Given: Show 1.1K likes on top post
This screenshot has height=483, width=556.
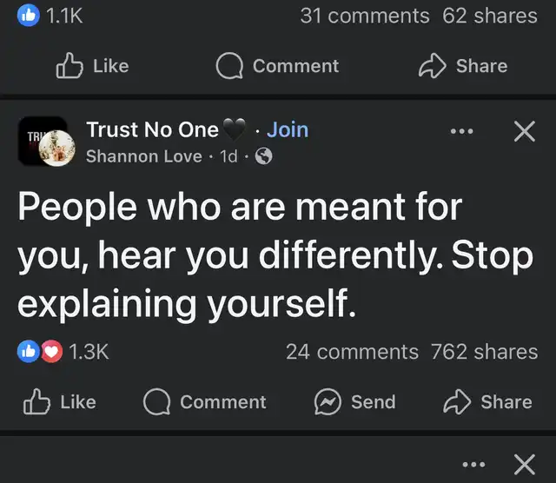Looking at the screenshot, I should (x=50, y=16).
